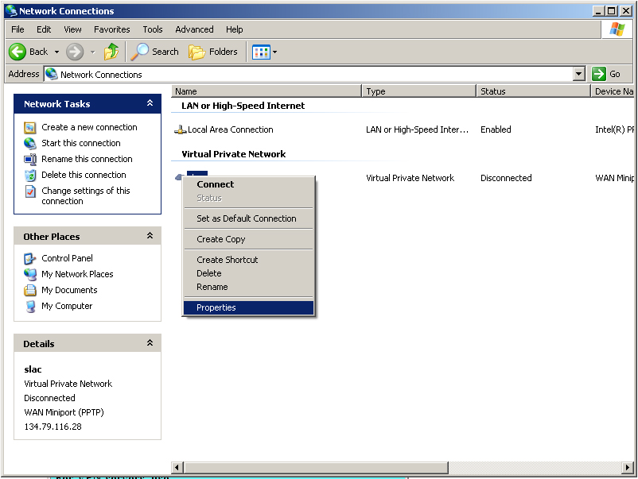The width and height of the screenshot is (638, 479).
Task: Open the My Network Places link
Action: point(77,274)
